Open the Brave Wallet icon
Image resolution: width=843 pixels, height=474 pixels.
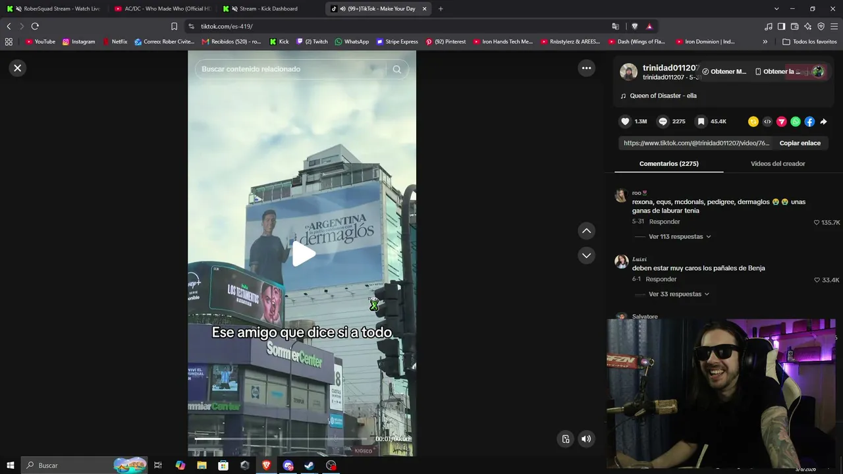794,26
